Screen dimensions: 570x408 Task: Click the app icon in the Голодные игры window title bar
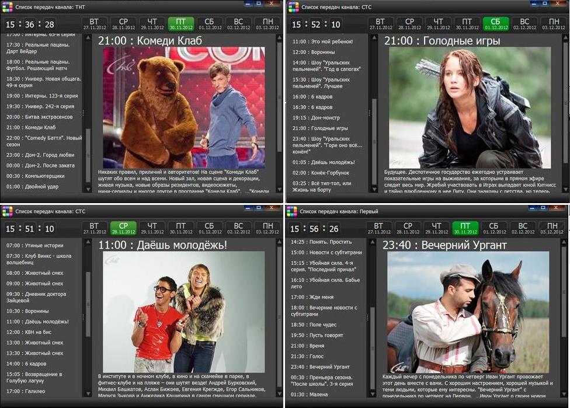coord(293,7)
